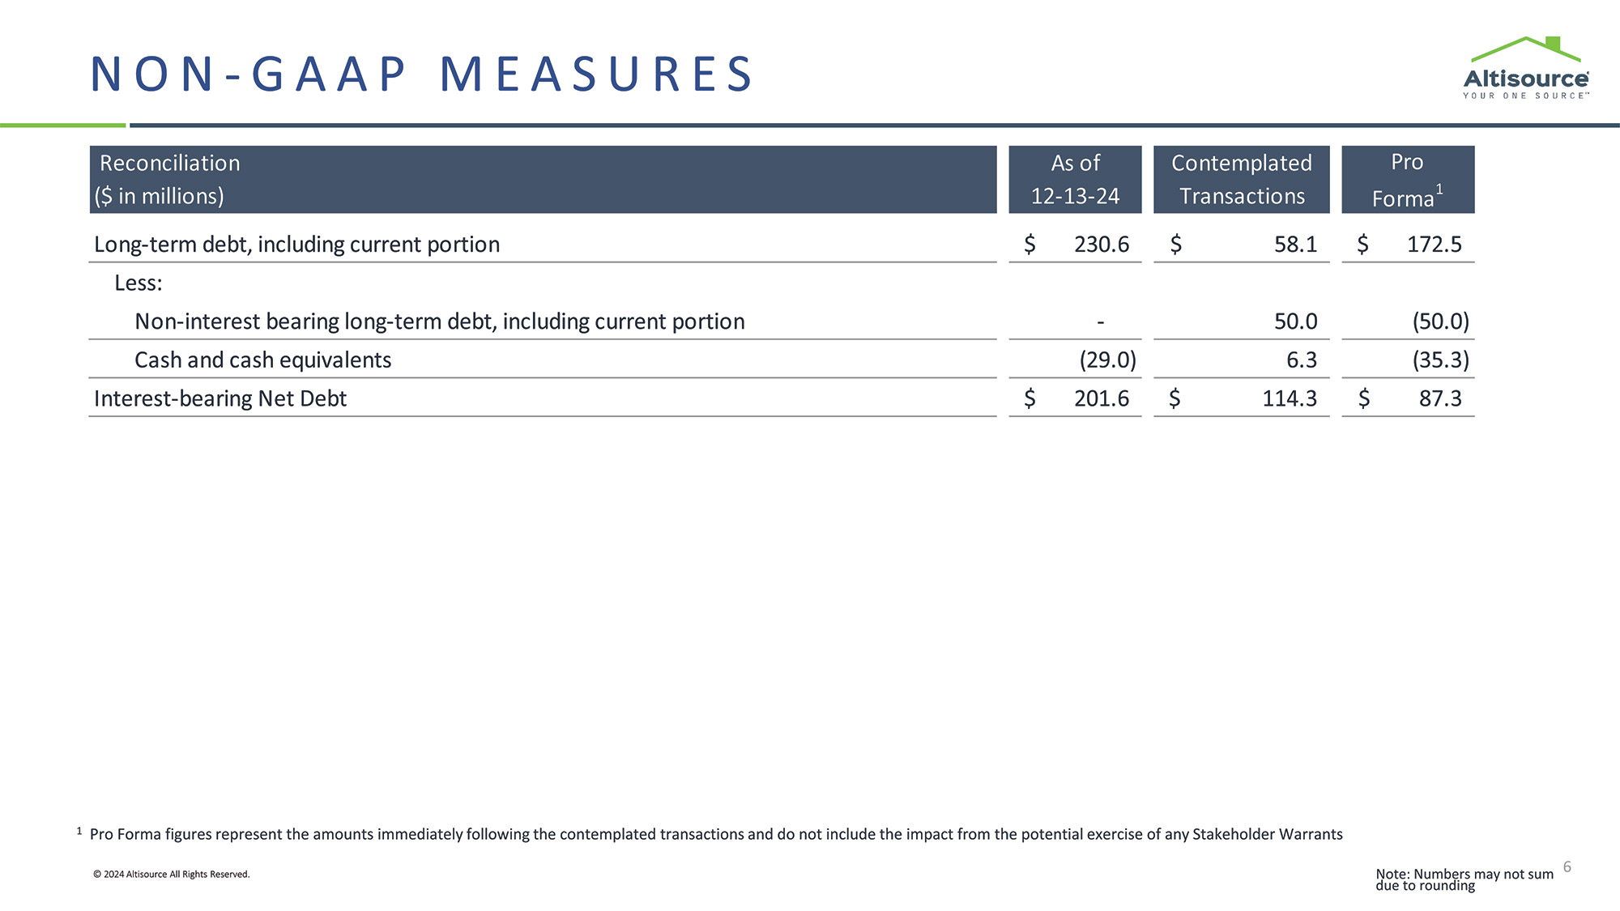Click the slide page number 6
The height and width of the screenshot is (911, 1620).
click(1567, 867)
